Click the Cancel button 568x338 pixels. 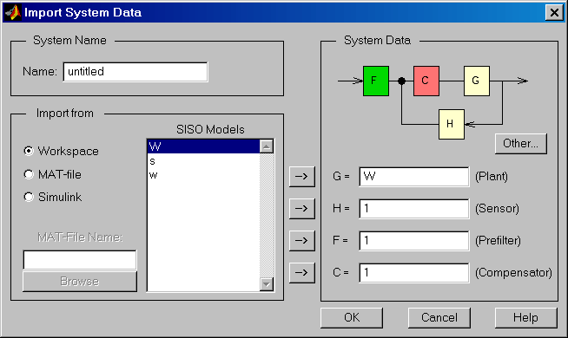tap(439, 318)
